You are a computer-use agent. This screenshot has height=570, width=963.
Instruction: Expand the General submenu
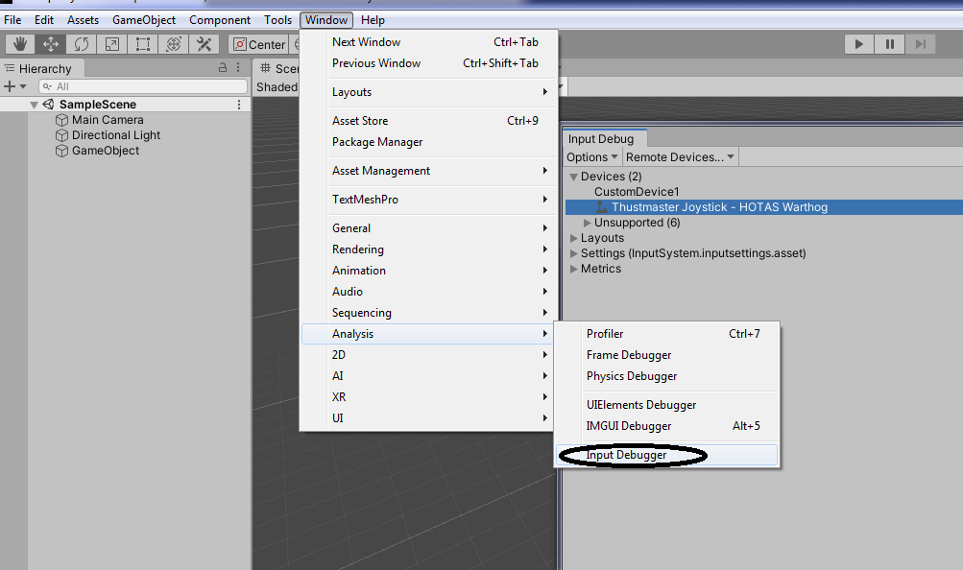click(x=429, y=228)
